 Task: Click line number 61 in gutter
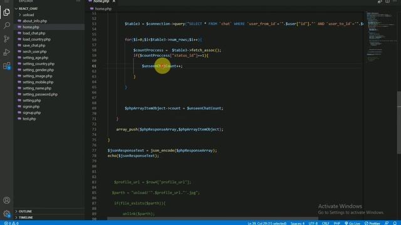(x=94, y=66)
